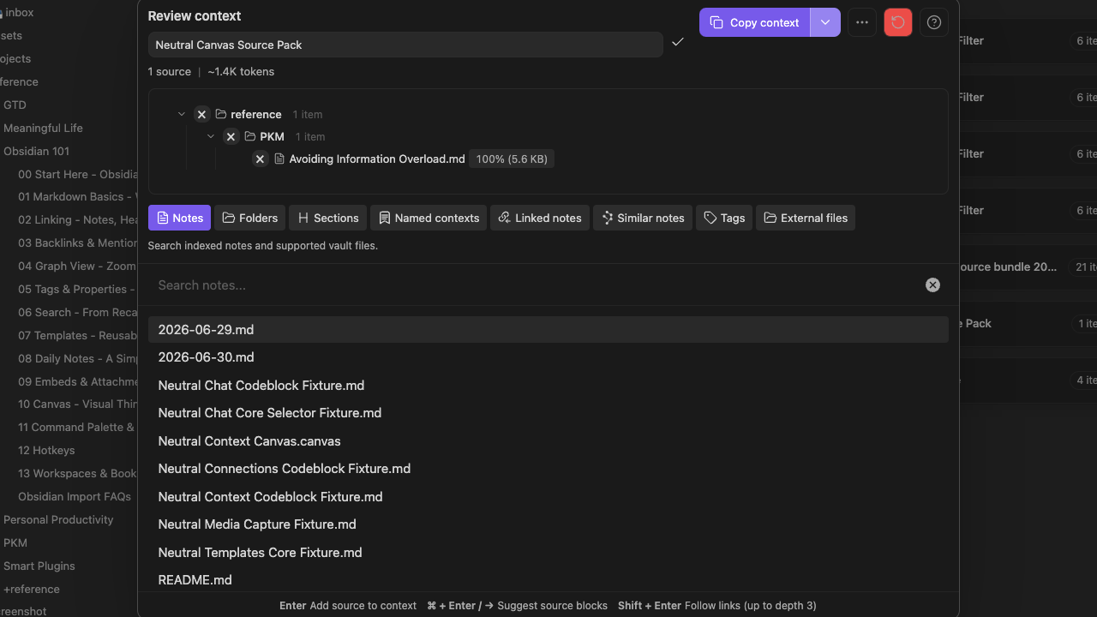Select Avoiding Information Overload.md source
Screen dimensions: 1097x617
377,159
